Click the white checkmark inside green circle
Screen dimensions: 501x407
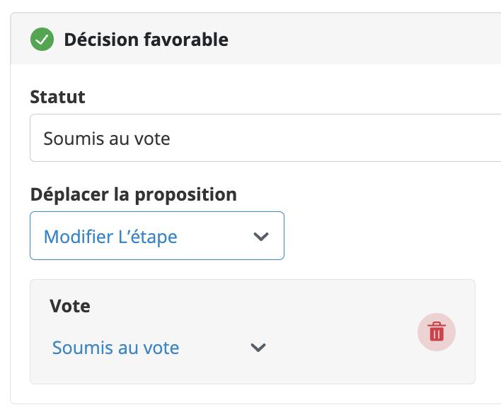coord(42,40)
